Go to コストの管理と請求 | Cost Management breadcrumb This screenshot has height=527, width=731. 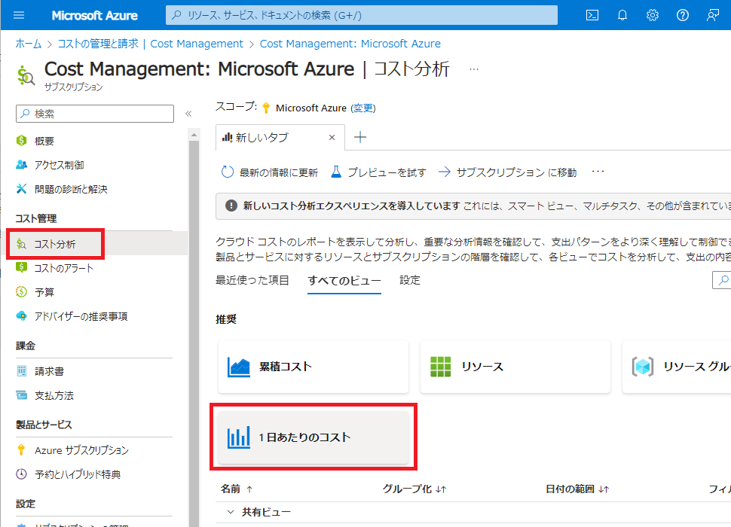(x=150, y=44)
